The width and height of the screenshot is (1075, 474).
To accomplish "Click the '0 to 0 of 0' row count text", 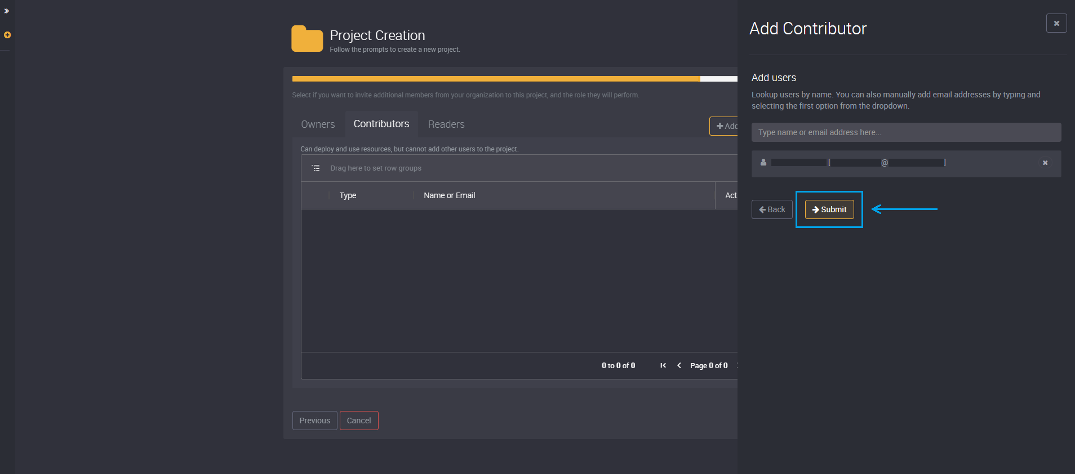I will (618, 365).
